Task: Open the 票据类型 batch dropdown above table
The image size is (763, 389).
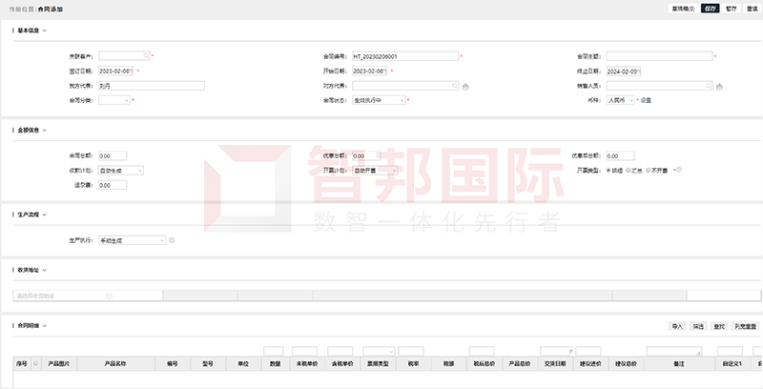Action: click(x=379, y=351)
